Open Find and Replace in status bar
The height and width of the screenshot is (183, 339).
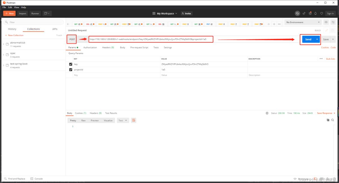15,179
